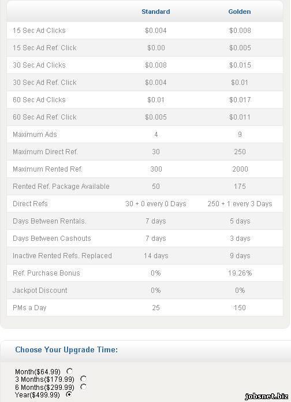Image resolution: width=291 pixels, height=402 pixels.
Task: Click the Inactive Rented Refs. Replaced label
Action: (62, 256)
